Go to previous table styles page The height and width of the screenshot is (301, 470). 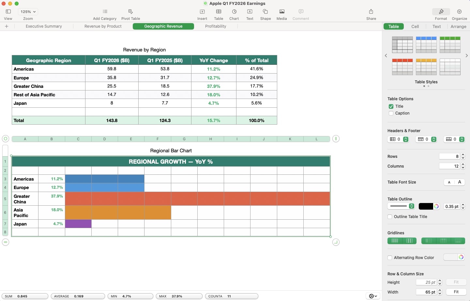(386, 56)
